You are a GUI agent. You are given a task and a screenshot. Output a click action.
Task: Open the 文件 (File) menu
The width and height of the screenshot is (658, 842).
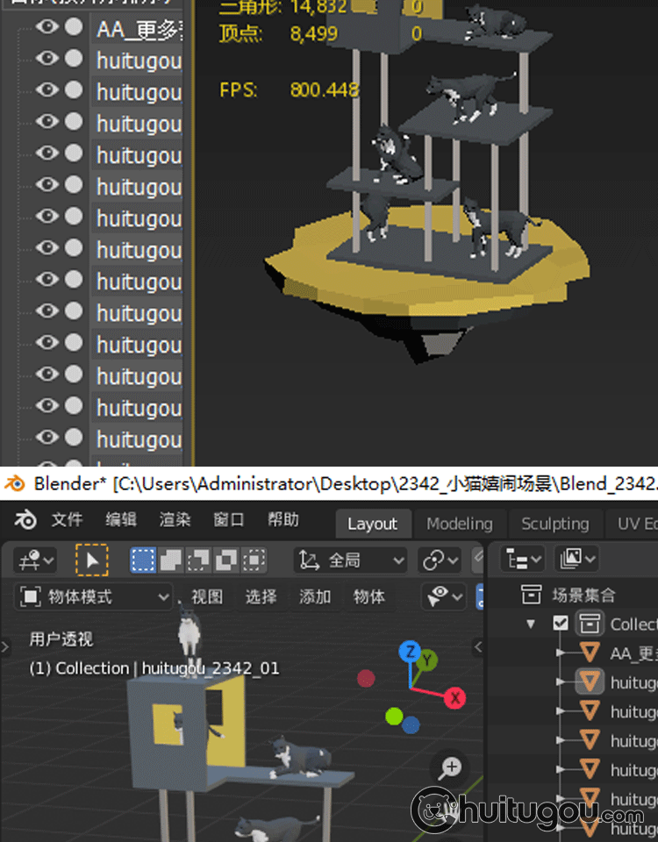(x=67, y=520)
